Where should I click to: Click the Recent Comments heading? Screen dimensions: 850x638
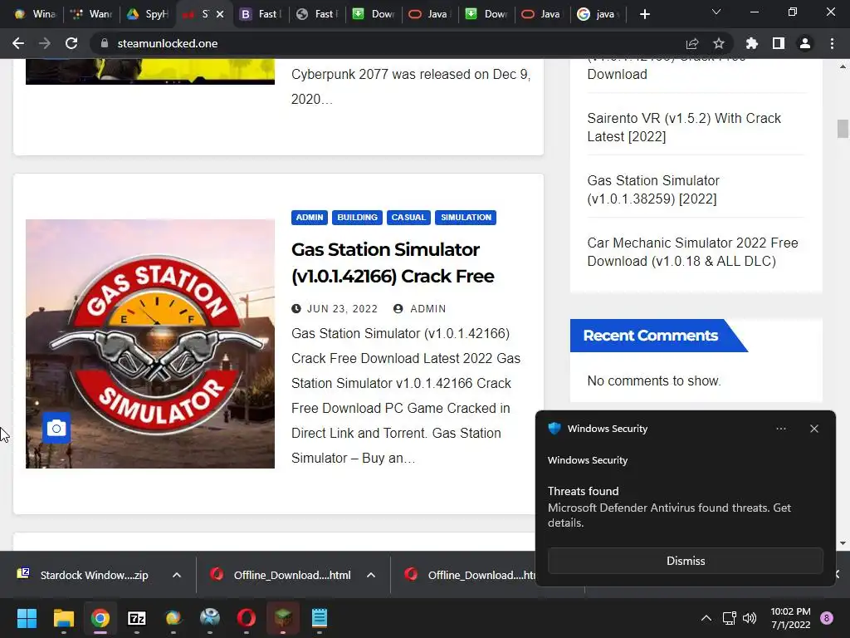651,336
